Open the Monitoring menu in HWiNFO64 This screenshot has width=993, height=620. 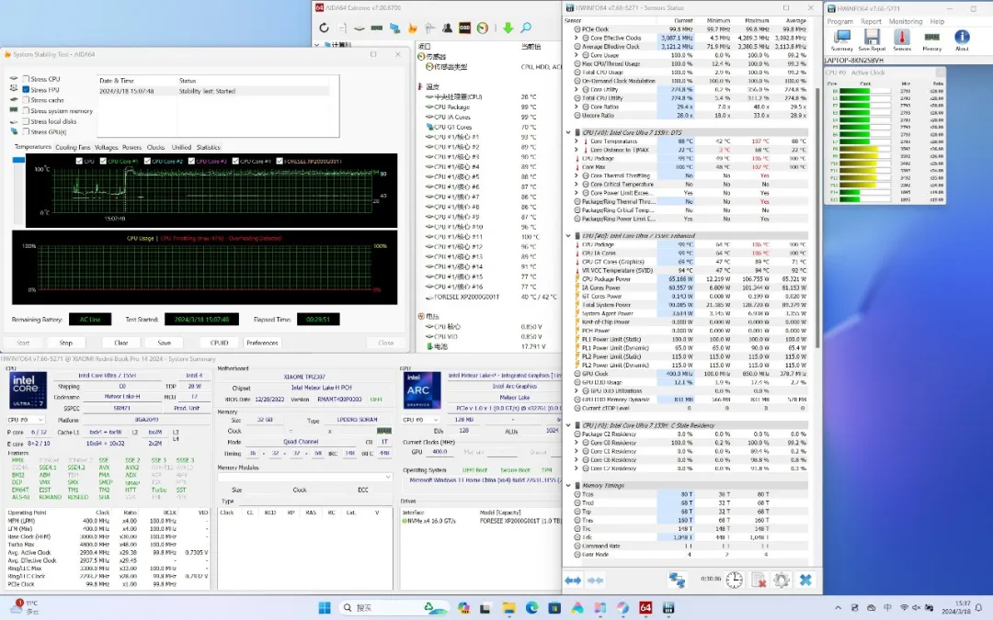[x=905, y=21]
